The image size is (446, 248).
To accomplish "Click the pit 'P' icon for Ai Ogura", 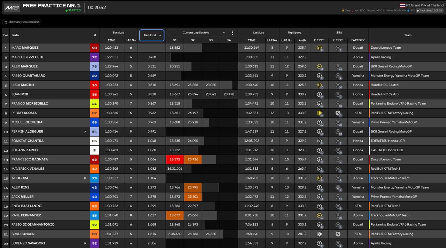I will point(85,178).
